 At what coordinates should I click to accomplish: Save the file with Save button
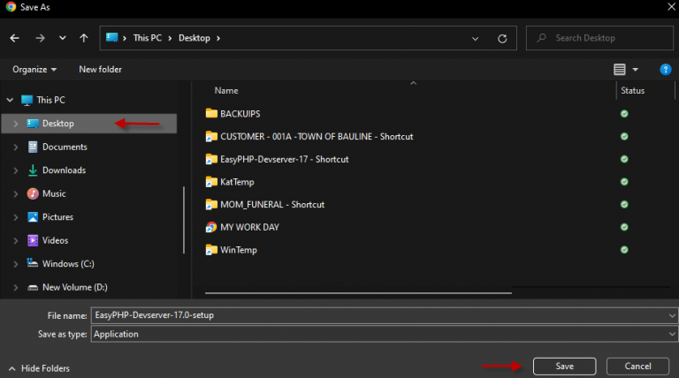click(x=564, y=367)
